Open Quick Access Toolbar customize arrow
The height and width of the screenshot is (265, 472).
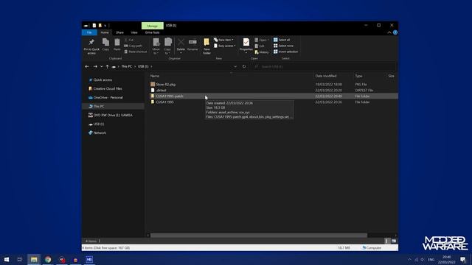pyautogui.click(x=105, y=26)
